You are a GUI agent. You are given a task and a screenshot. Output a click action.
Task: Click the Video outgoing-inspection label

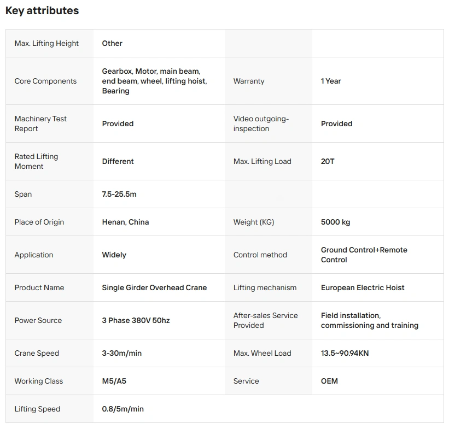[261, 124]
